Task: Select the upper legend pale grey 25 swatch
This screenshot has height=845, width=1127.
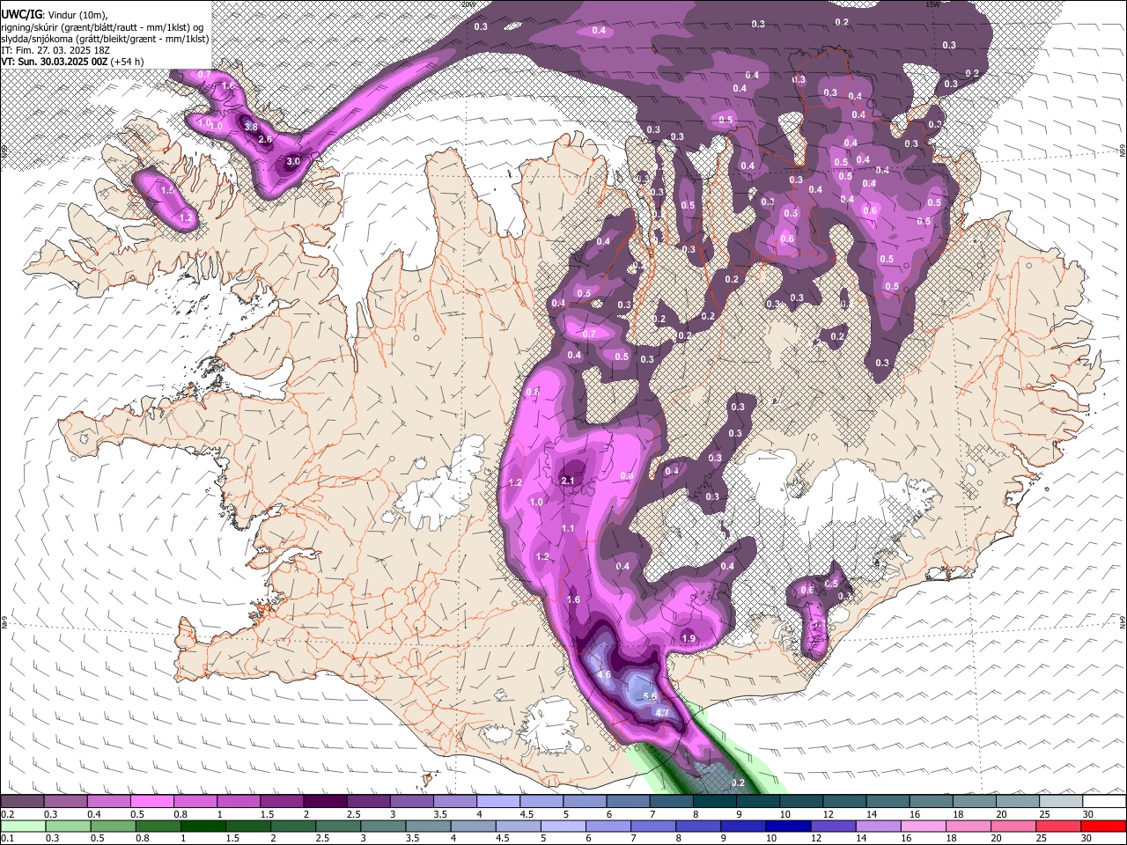Action: tap(1062, 801)
